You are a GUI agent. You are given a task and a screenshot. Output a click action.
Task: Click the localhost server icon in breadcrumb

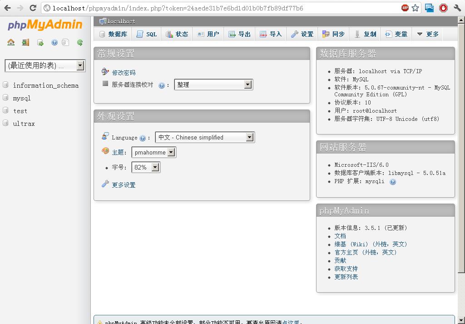[x=103, y=21]
